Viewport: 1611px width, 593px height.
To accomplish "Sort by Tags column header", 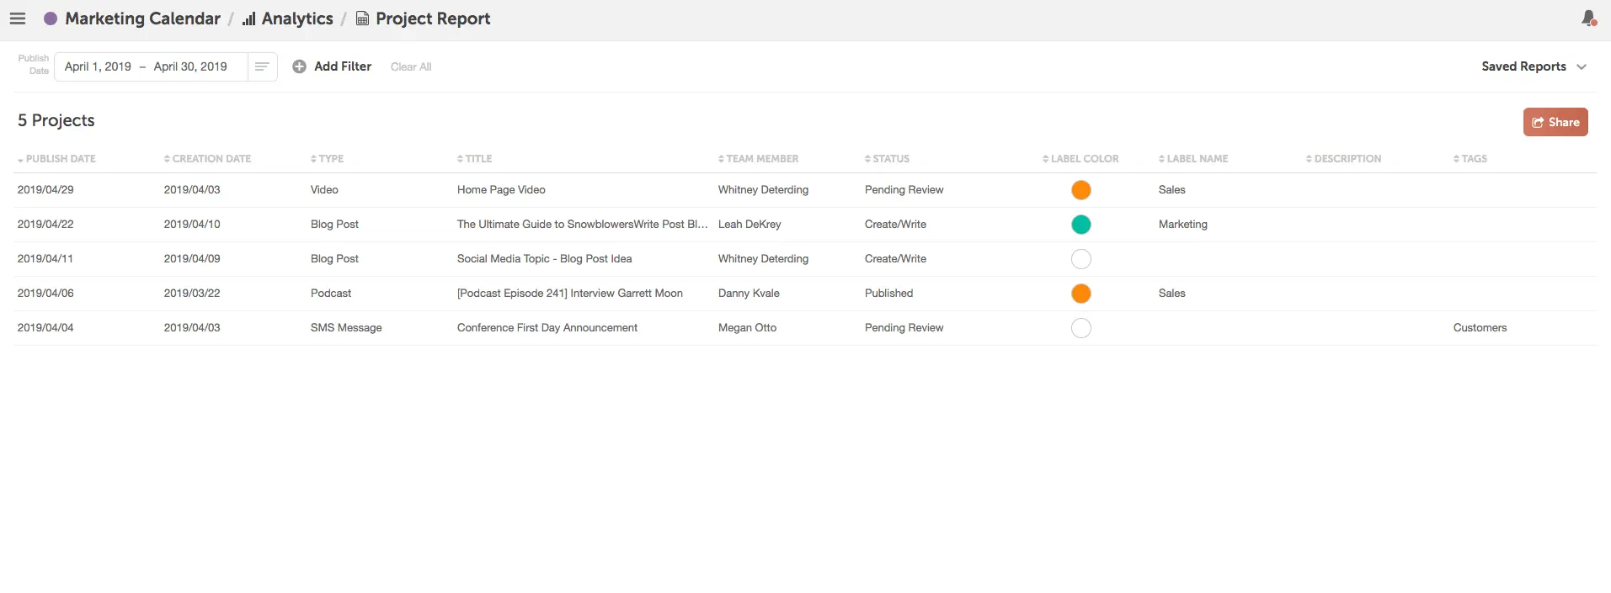I will 1470,159.
